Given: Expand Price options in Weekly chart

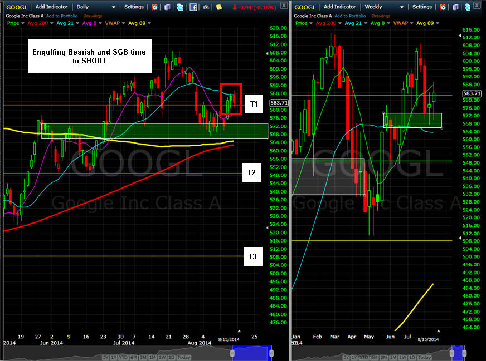Looking at the screenshot, I should [311, 23].
